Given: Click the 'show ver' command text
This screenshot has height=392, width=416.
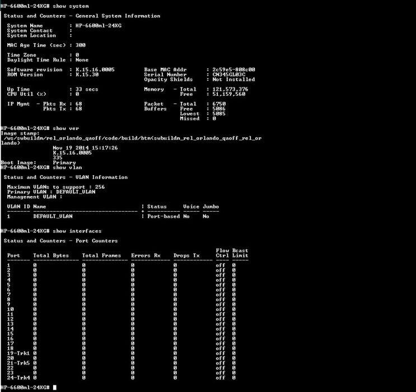Looking at the screenshot, I should (66, 128).
